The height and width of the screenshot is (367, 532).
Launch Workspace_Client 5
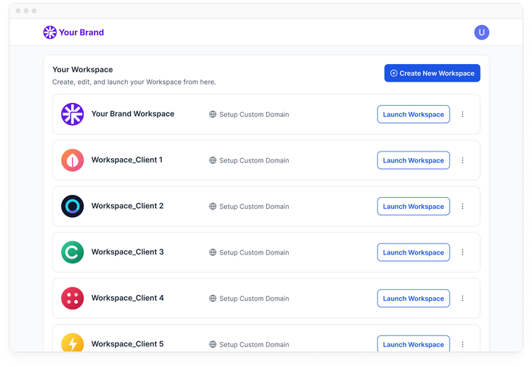[x=413, y=343]
